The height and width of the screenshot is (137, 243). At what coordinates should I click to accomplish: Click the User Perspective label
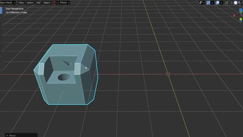tap(14, 9)
